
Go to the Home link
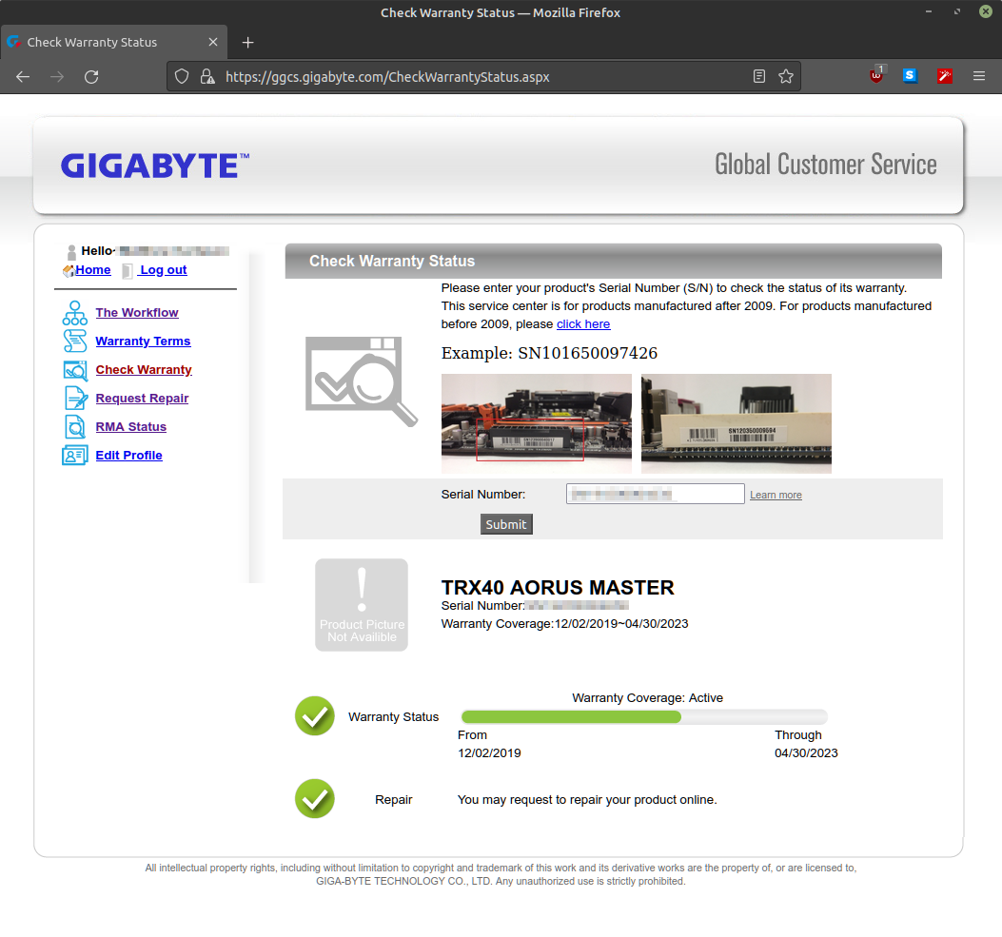pyautogui.click(x=93, y=270)
